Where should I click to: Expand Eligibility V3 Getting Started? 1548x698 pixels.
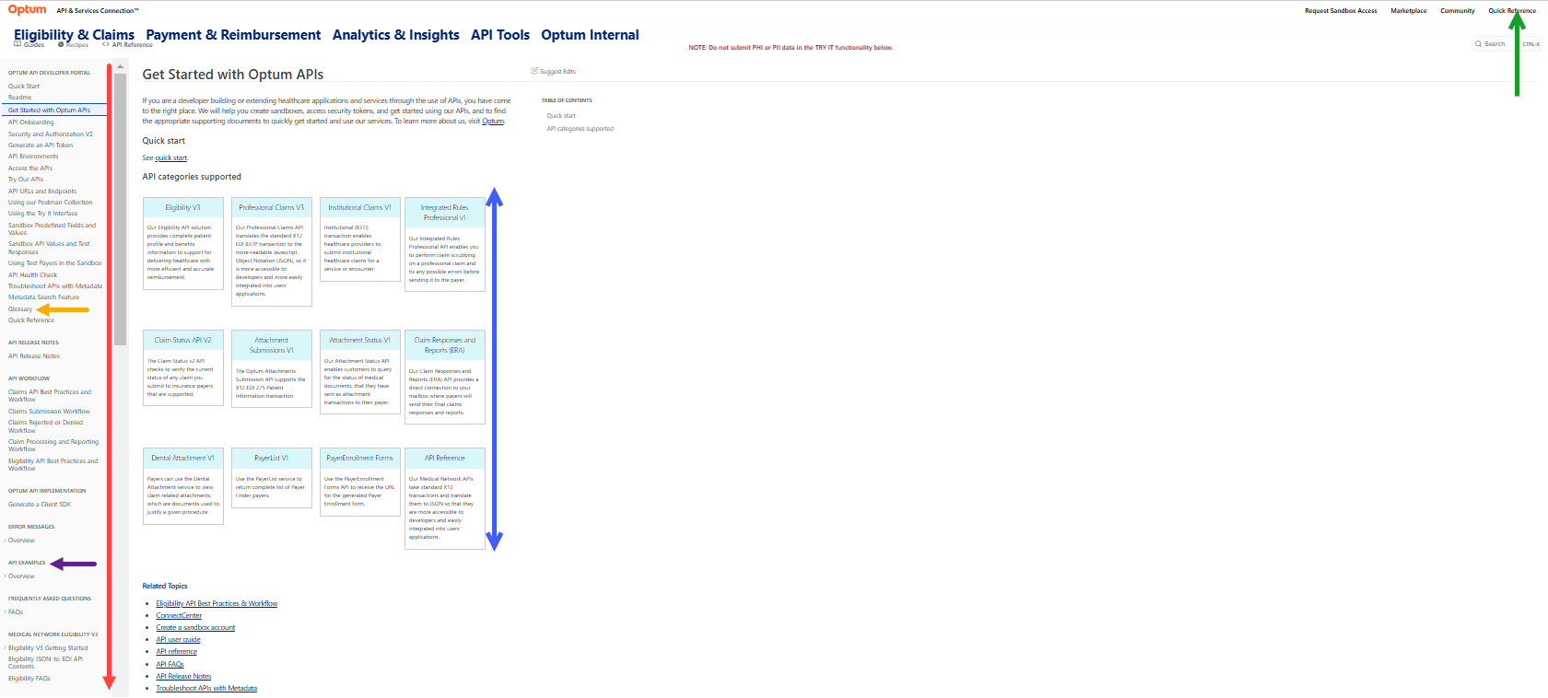pos(48,648)
